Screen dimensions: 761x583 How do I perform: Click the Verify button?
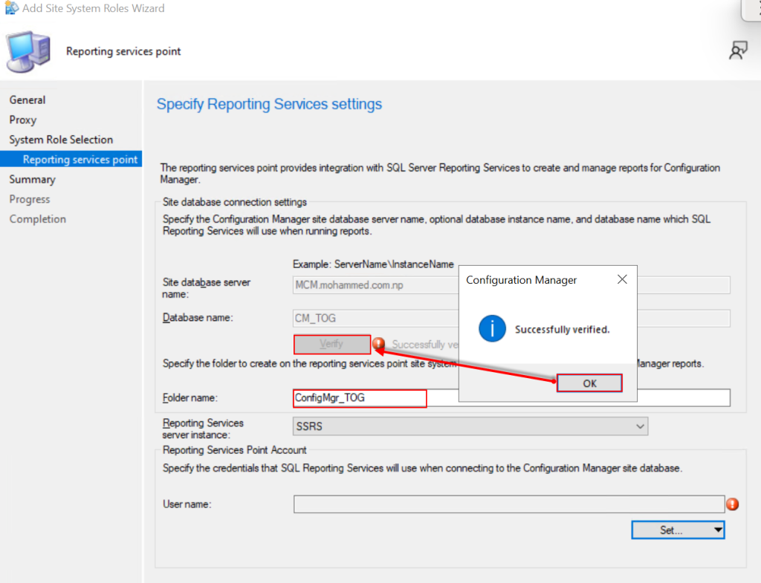tap(331, 344)
